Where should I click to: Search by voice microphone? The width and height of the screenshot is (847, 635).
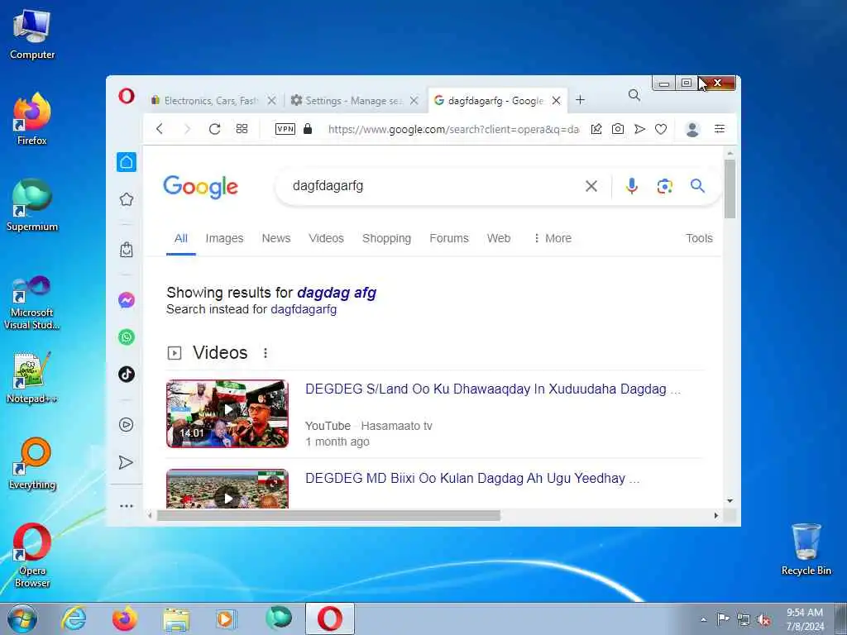pos(631,186)
